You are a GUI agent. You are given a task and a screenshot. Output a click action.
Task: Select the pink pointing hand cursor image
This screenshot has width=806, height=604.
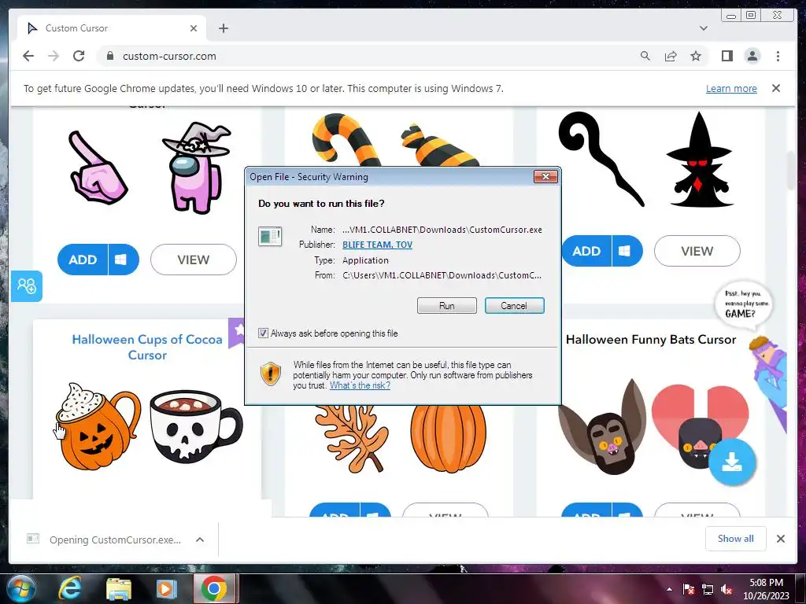(98, 168)
